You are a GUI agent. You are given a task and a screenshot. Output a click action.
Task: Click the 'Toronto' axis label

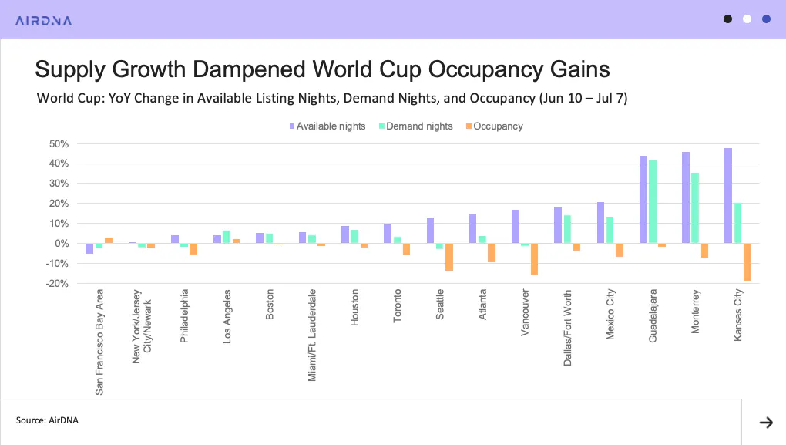(x=397, y=305)
